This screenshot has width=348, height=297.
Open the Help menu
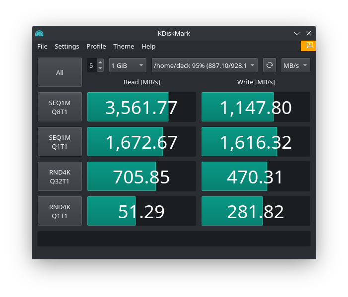148,46
